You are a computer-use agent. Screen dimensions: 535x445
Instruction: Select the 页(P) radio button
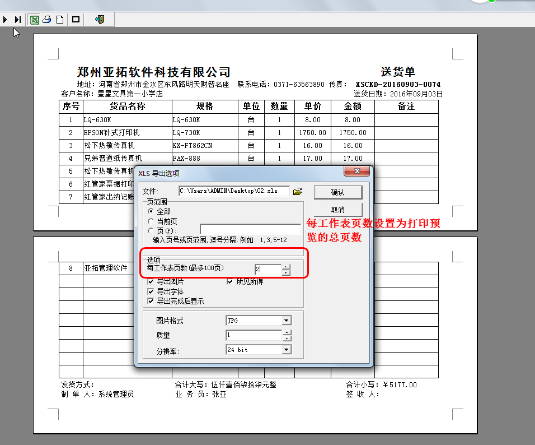point(151,230)
